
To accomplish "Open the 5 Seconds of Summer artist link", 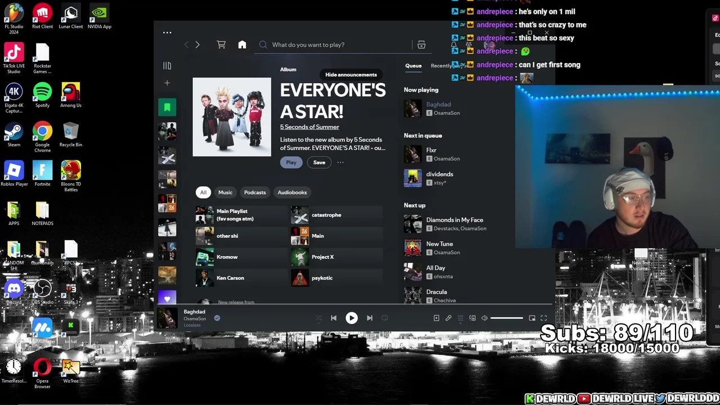I will (x=309, y=127).
